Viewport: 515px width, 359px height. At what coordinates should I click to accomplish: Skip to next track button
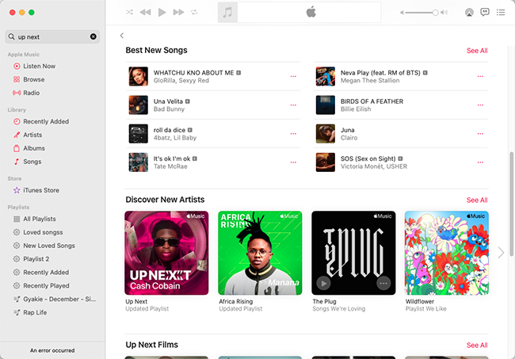[178, 13]
